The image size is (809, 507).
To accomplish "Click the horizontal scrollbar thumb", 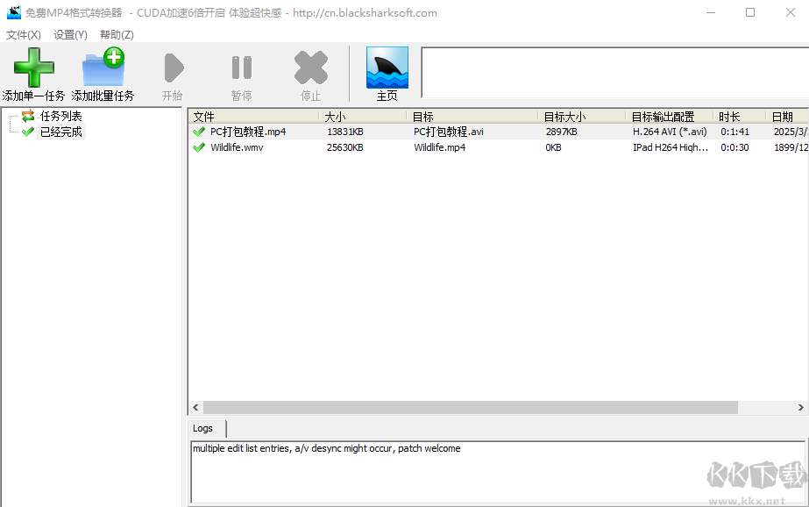I will (x=471, y=407).
